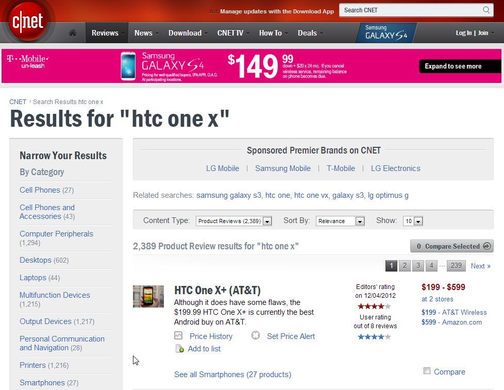Image resolution: width=504 pixels, height=390 pixels.
Task: Go to results page 4
Action: coord(431,266)
